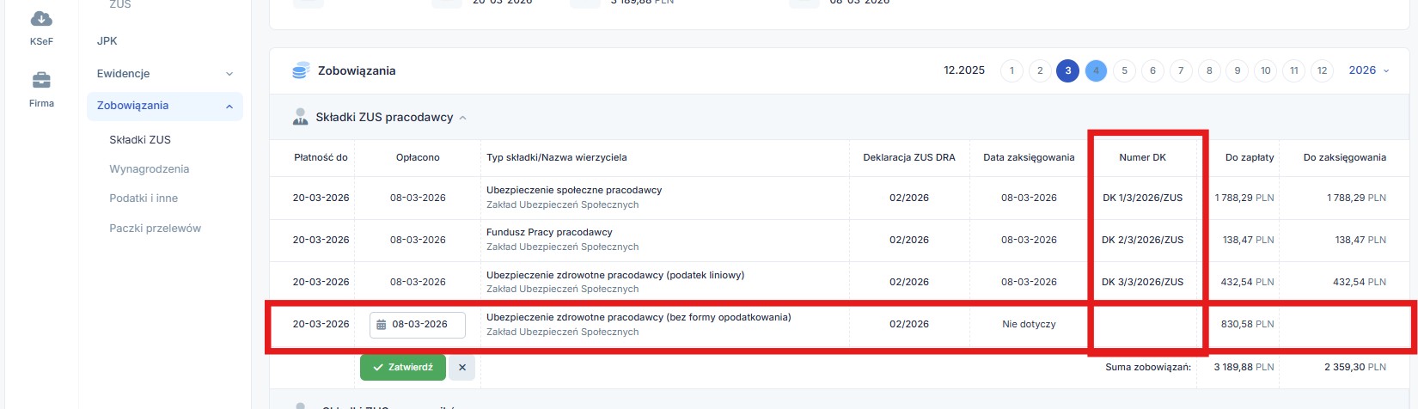Open the 2026 year dropdown
Screen dimensions: 1418x409
tap(1368, 70)
